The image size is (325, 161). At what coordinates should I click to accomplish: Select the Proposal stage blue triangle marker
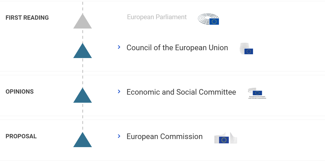(x=83, y=140)
